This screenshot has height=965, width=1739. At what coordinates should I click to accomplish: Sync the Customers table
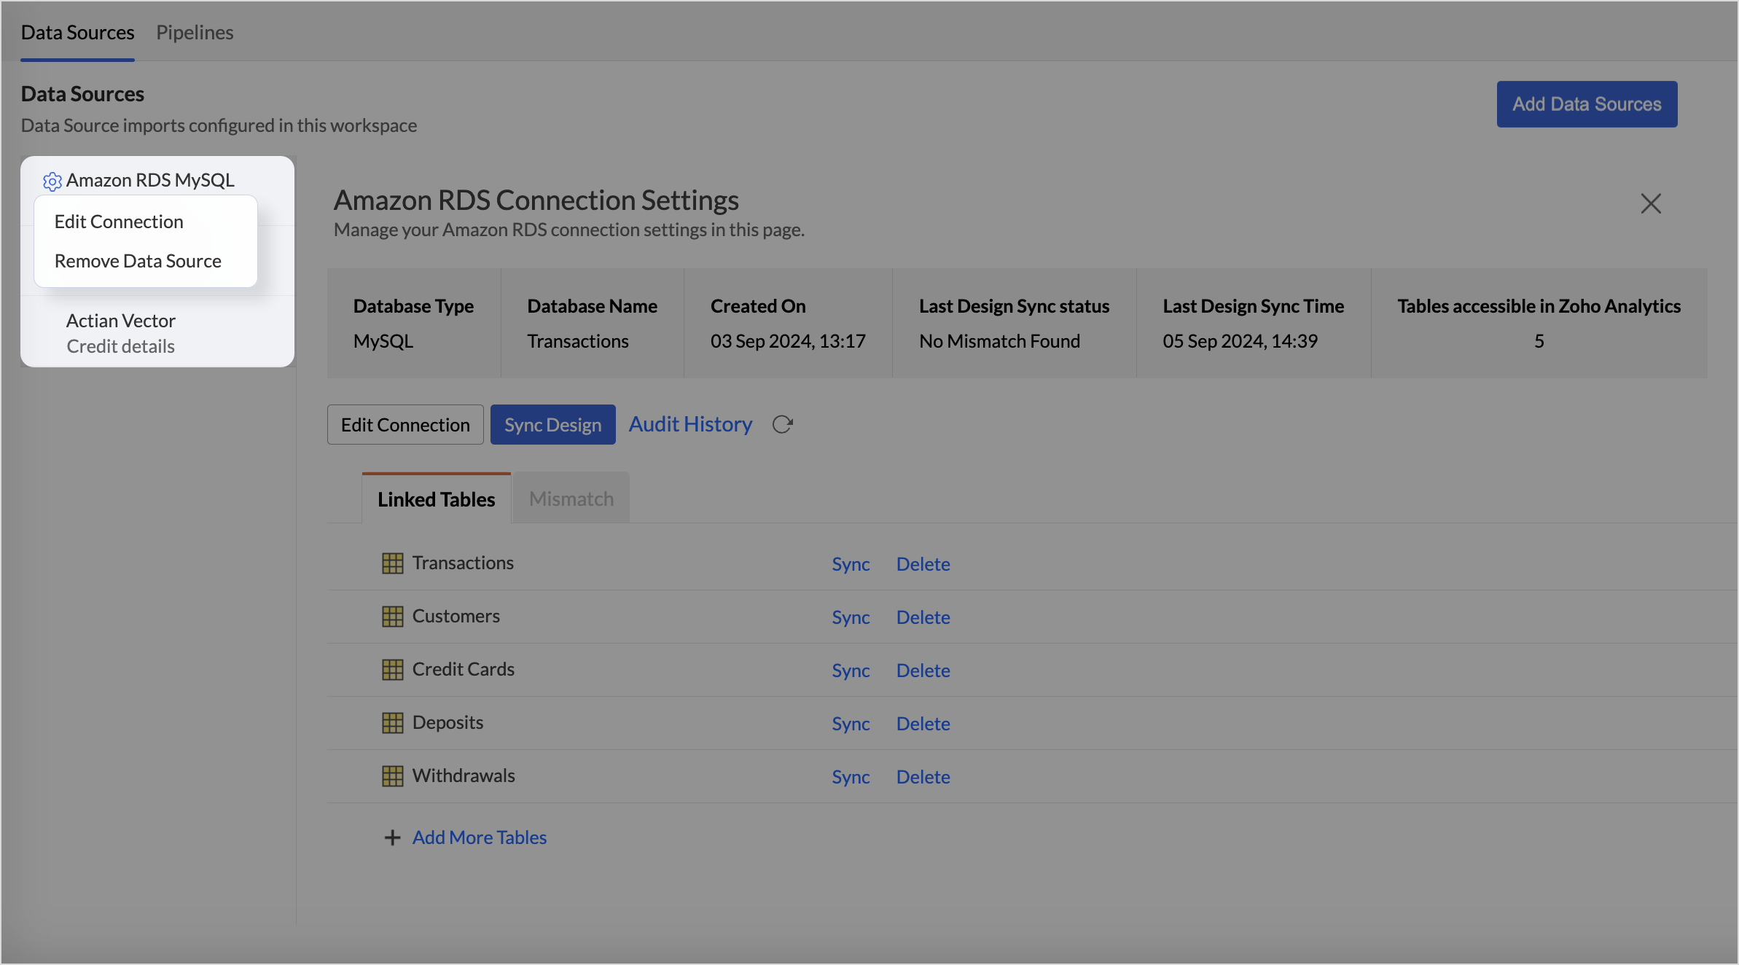851,617
